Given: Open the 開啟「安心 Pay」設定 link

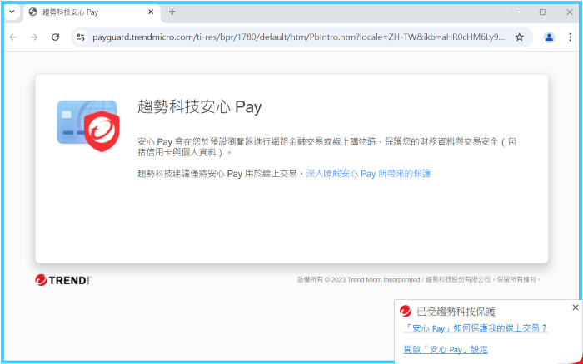Looking at the screenshot, I should (x=446, y=349).
